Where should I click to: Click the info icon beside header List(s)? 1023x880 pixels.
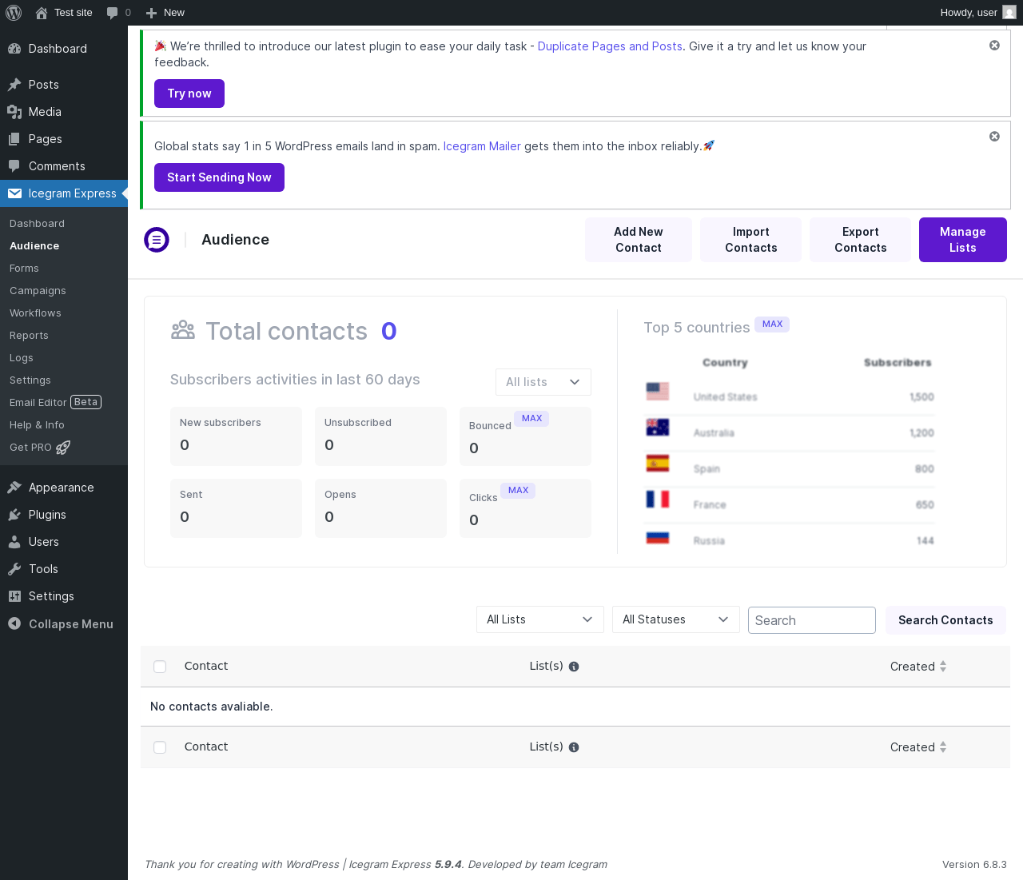pyautogui.click(x=574, y=667)
